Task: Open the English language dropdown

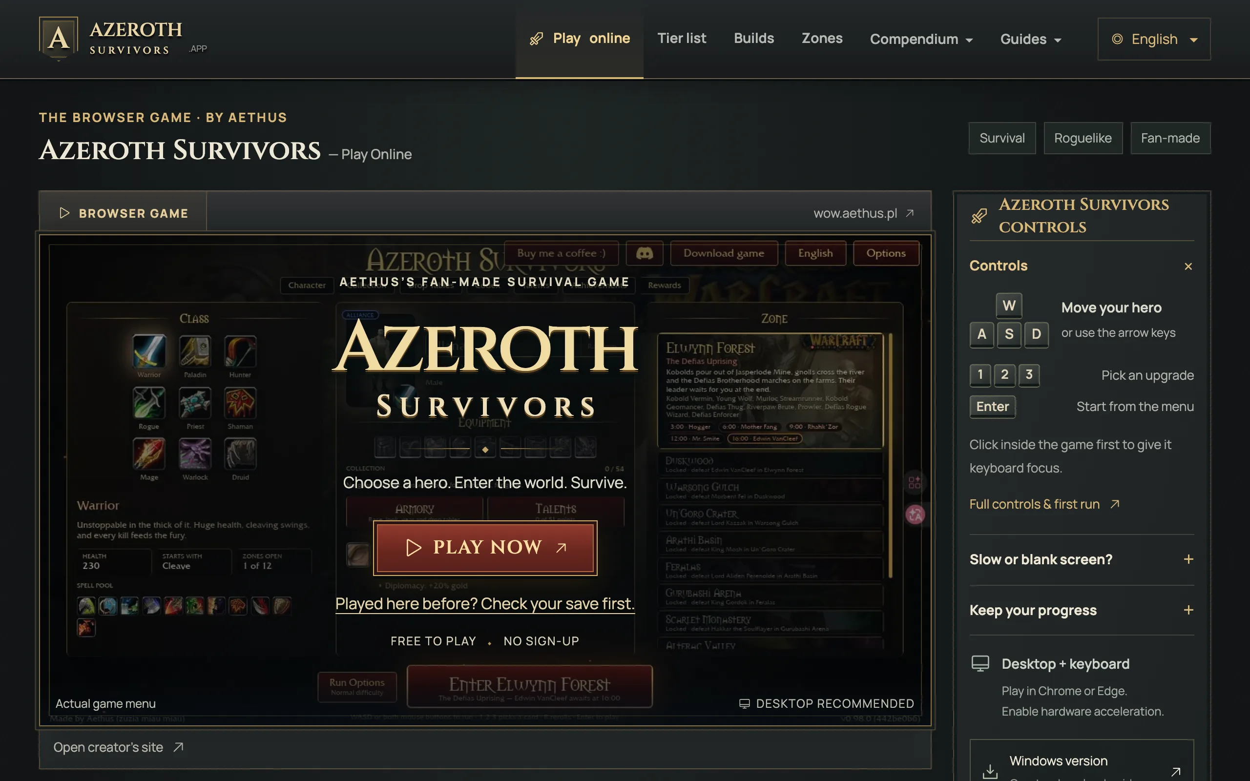Action: pyautogui.click(x=1154, y=39)
